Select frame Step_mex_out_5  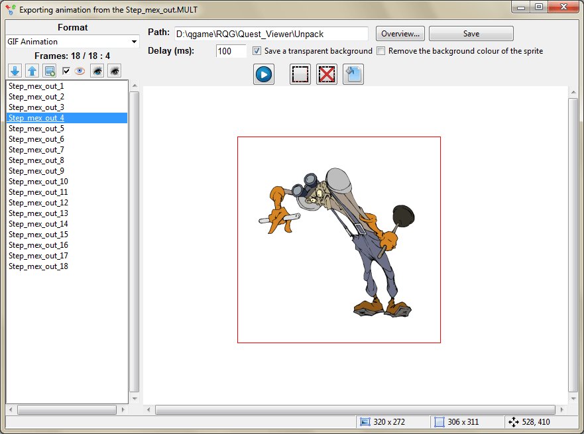coord(67,129)
